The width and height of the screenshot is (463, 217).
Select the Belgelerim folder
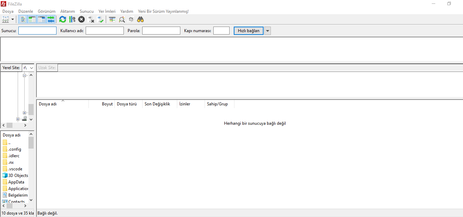pos(15,195)
